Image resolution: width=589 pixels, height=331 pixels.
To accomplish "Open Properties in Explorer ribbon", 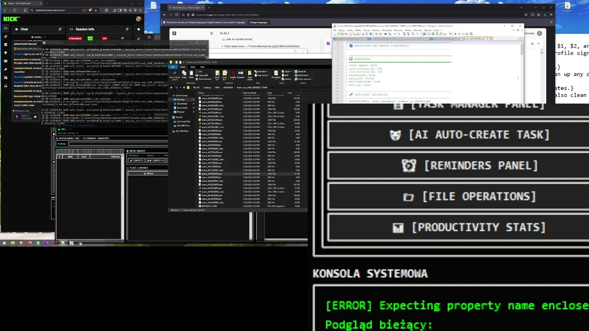I will 276,74.
